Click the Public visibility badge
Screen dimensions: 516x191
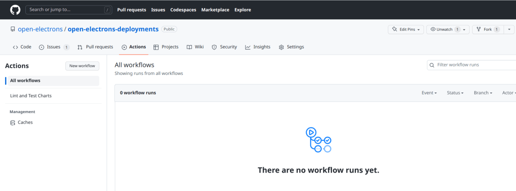pos(169,29)
